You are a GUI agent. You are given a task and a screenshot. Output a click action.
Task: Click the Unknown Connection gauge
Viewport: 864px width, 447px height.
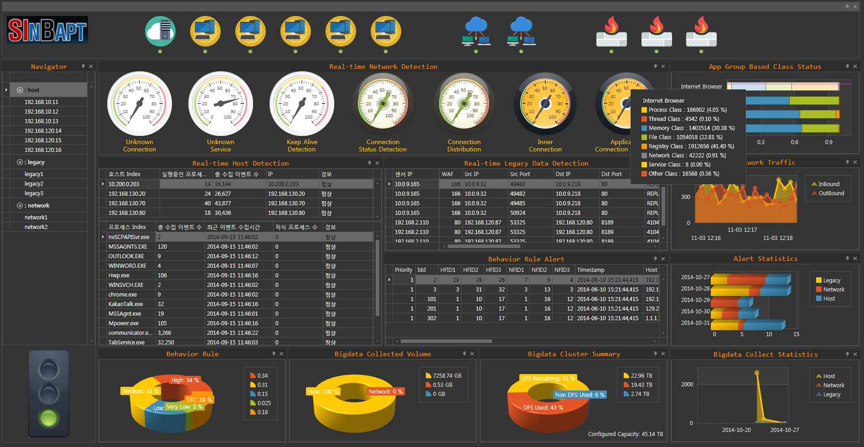click(140, 104)
